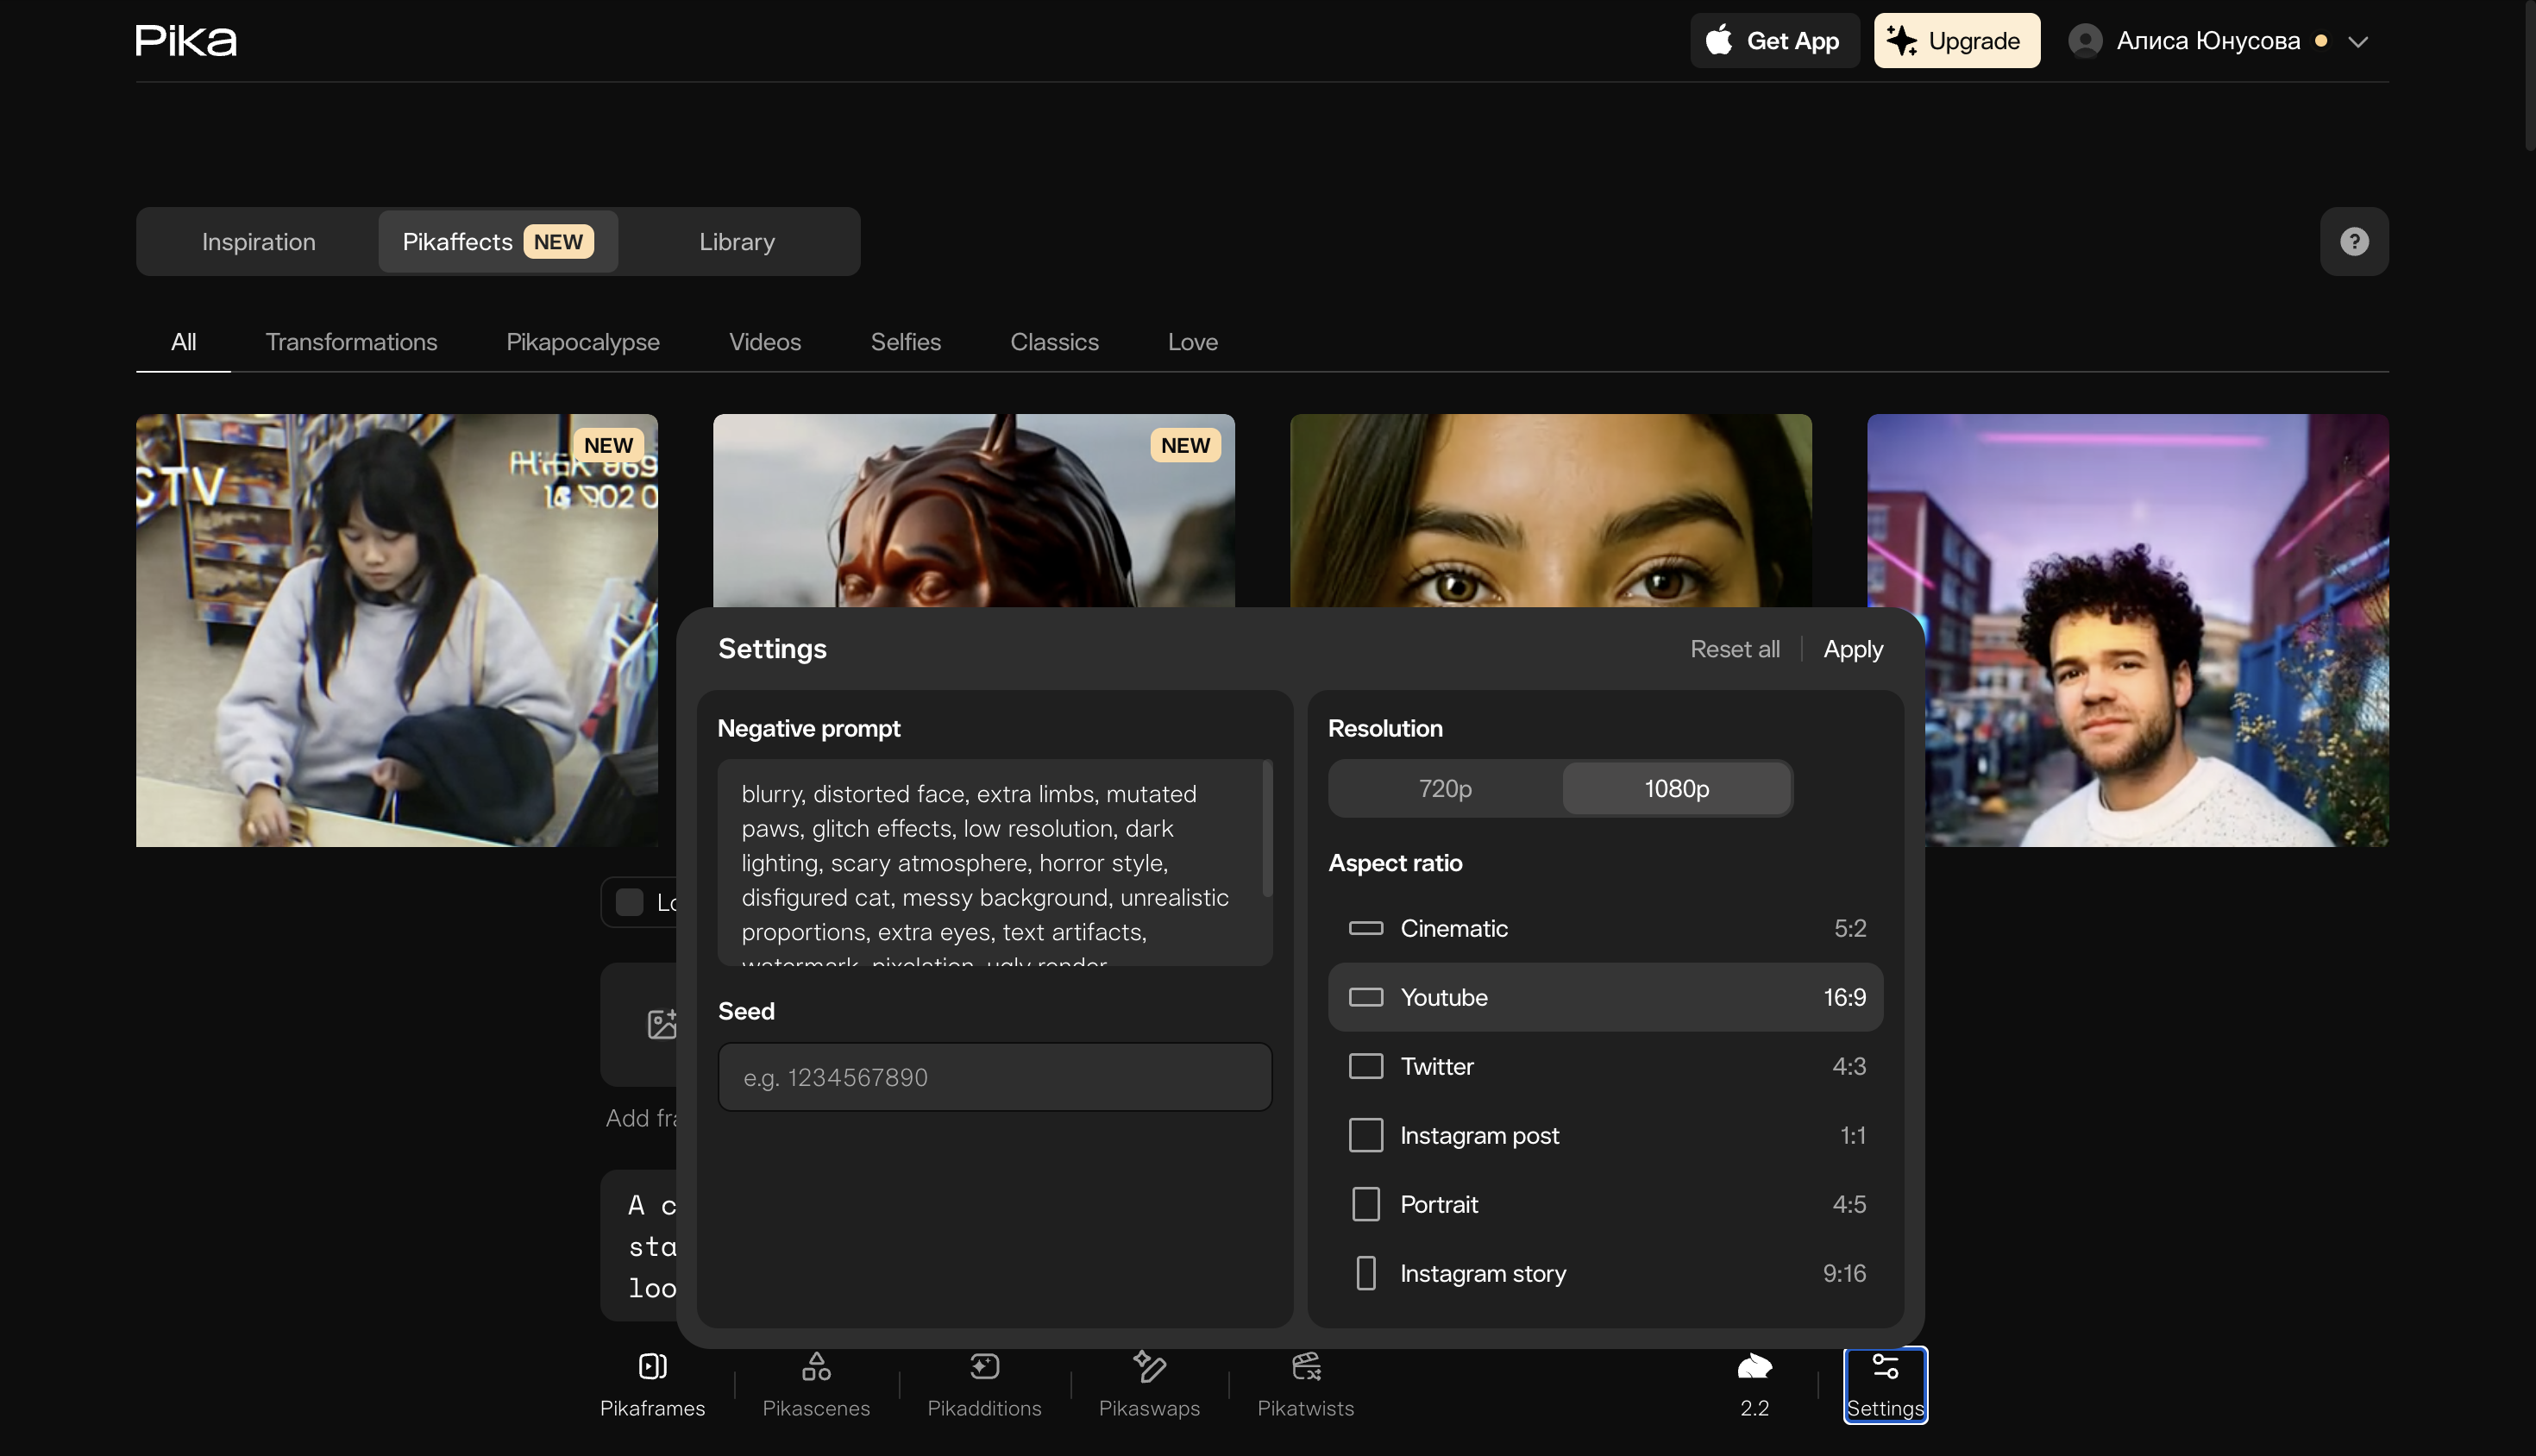Viewport: 2536px width, 1456px height.
Task: Select the Selfies category
Action: [x=906, y=342]
